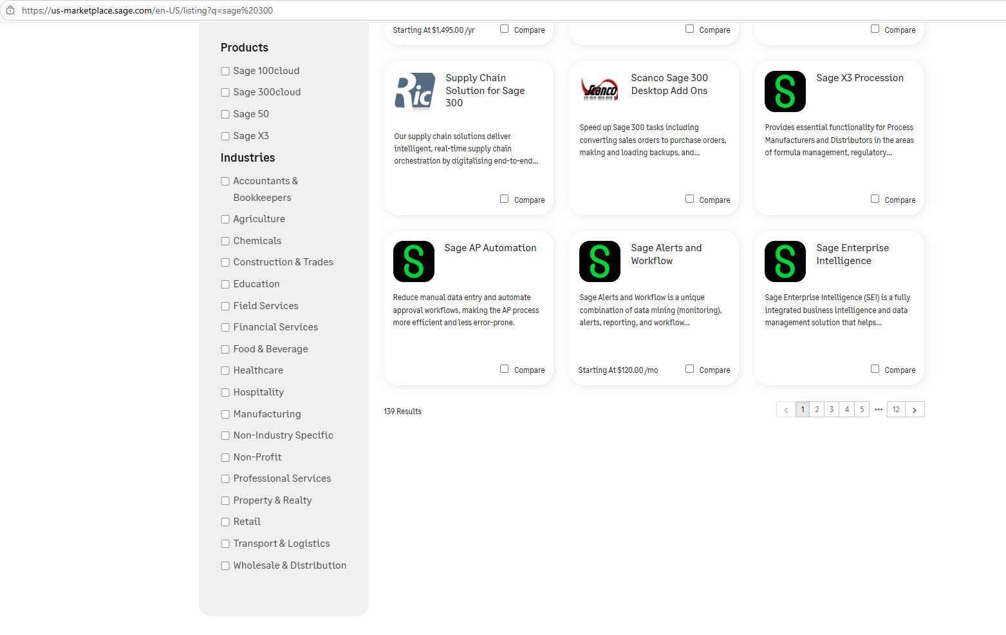Open the Sage X3 Procession logo
Viewport: 1006px width, 635px height.
coord(785,91)
